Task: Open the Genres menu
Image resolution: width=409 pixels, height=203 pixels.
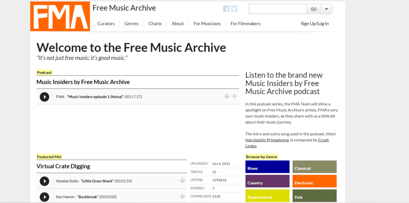Action: click(x=131, y=24)
